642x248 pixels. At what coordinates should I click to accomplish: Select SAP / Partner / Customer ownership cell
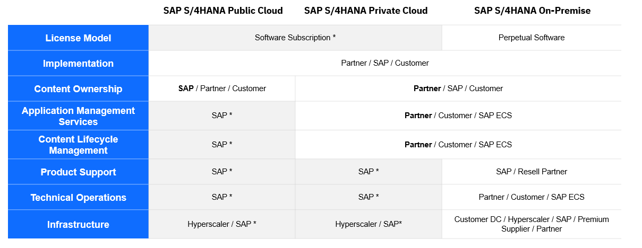tap(222, 88)
